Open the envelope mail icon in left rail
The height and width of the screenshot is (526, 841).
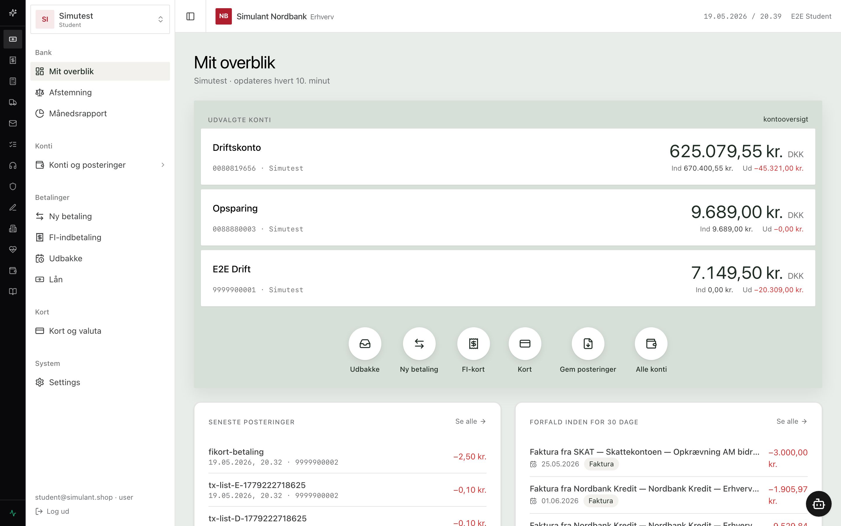[13, 123]
